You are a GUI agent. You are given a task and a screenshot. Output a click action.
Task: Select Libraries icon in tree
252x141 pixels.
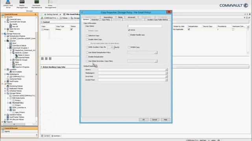pos(8,41)
